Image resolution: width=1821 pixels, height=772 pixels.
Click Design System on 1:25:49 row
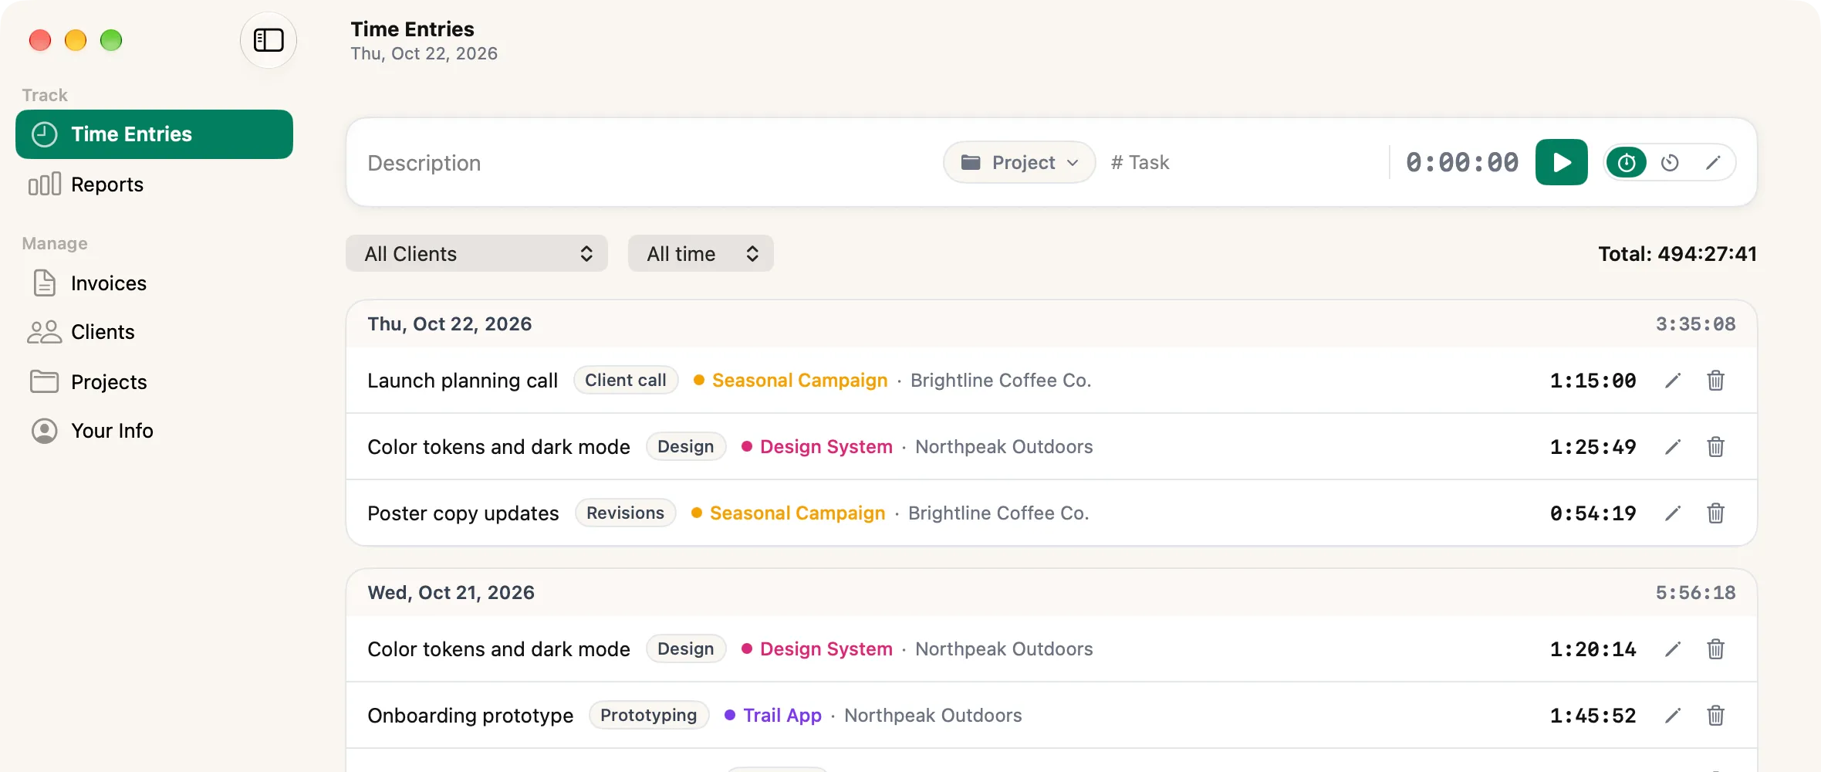[826, 447]
